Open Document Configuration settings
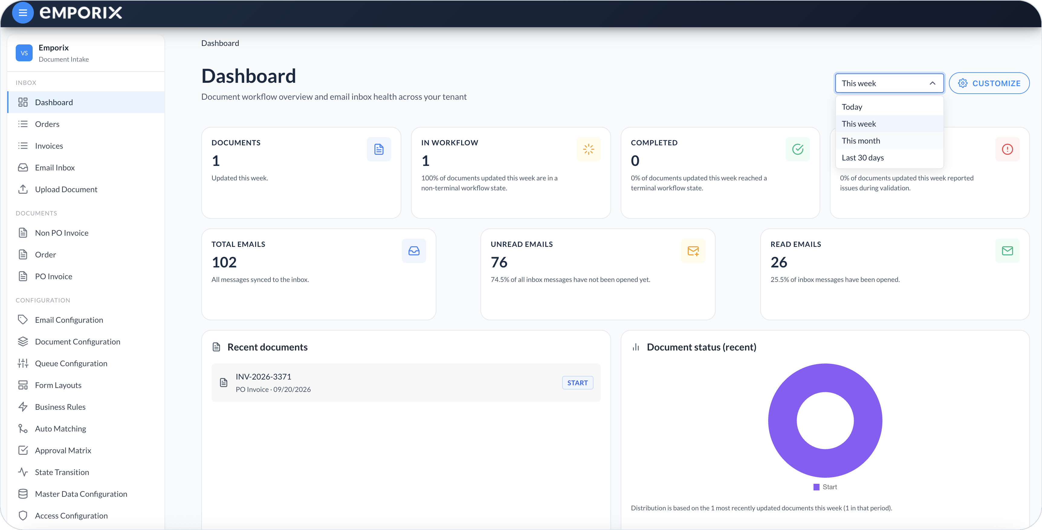This screenshot has height=530, width=1042. pos(86,342)
